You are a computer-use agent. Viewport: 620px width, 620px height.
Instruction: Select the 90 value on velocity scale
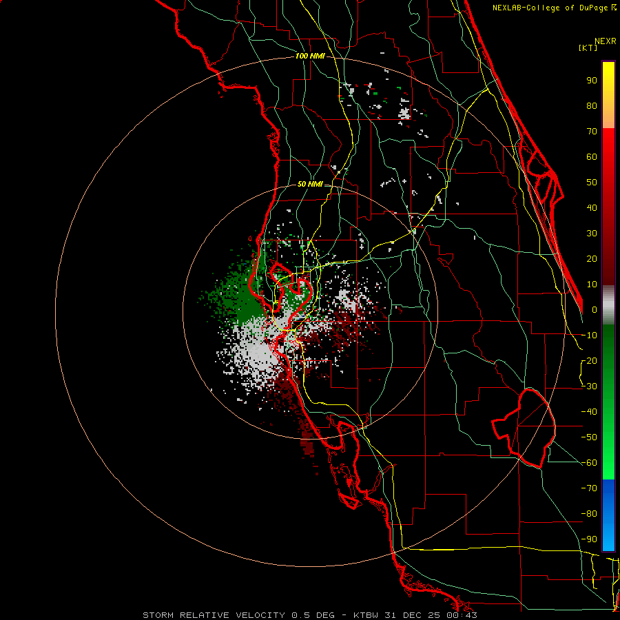592,81
